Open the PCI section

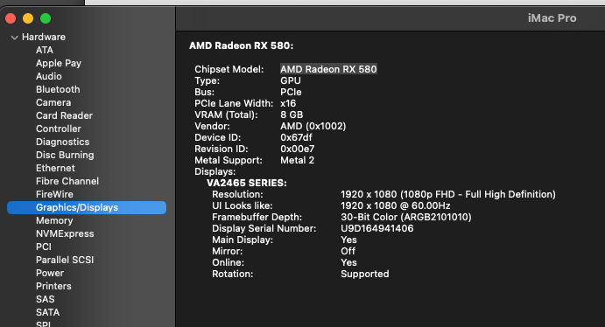43,247
